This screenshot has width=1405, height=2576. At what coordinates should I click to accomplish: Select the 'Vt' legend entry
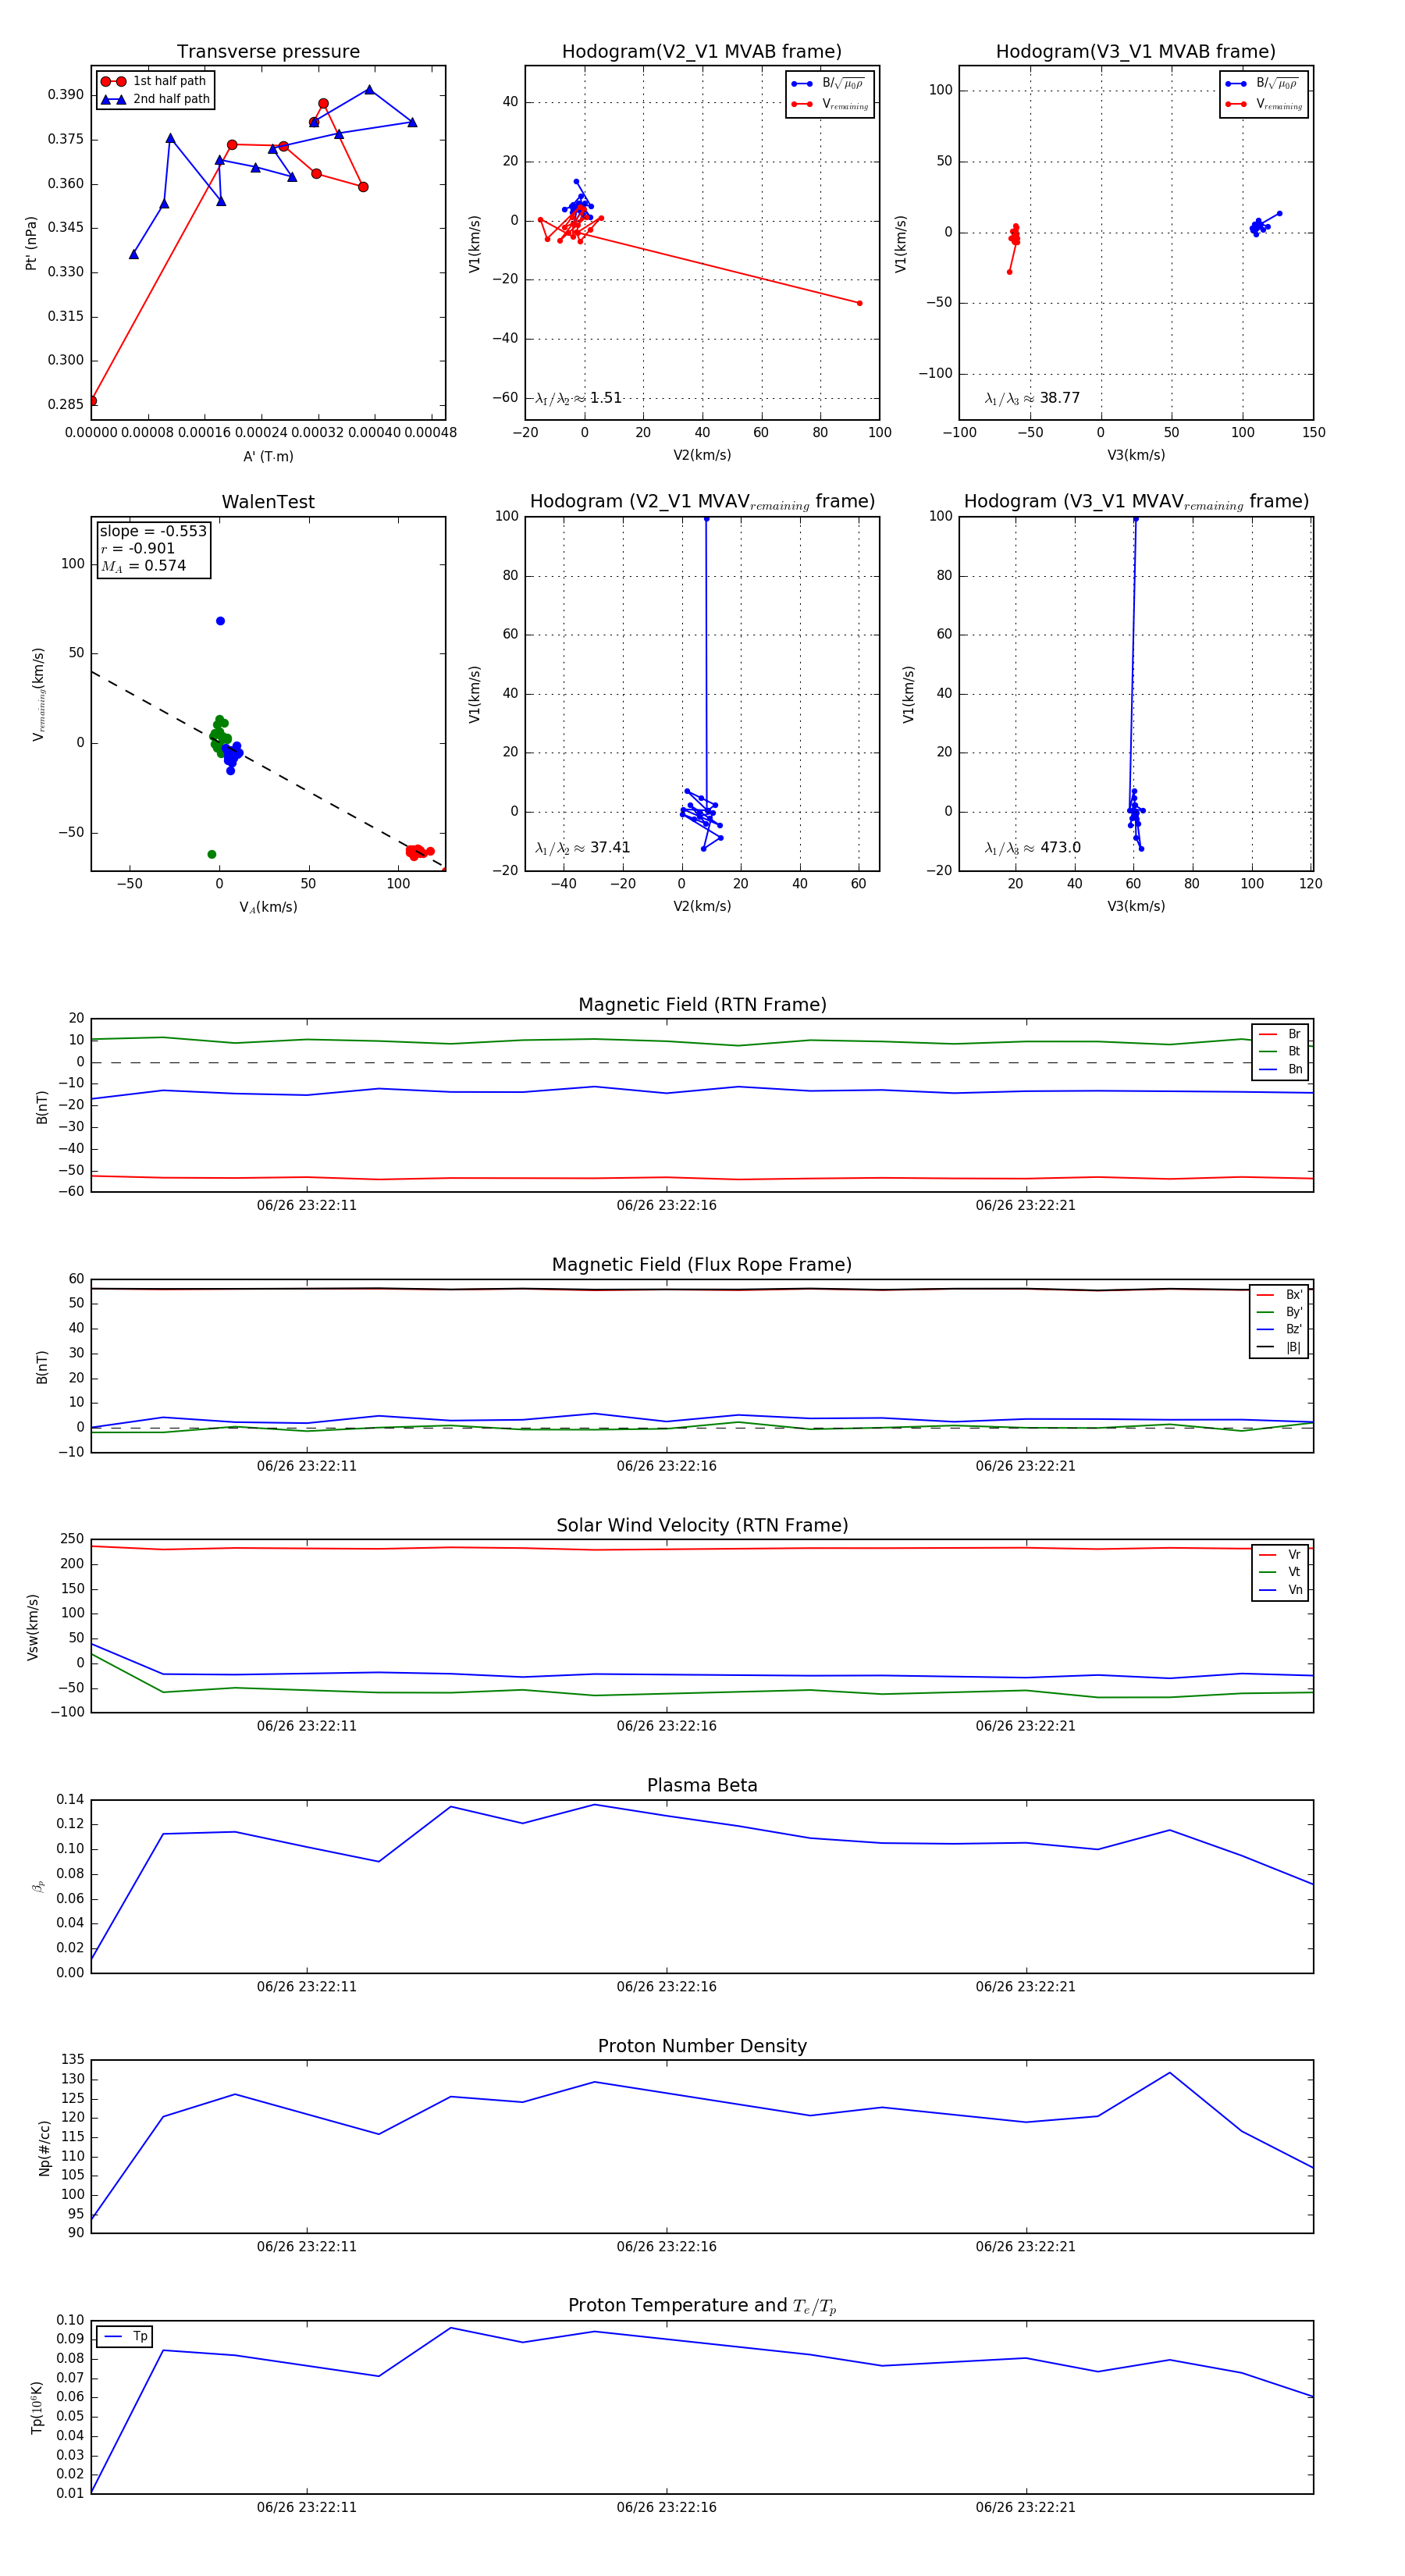click(x=1280, y=1572)
